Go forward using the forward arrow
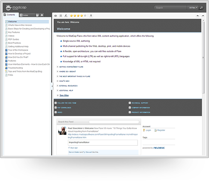This screenshot has height=181, width=209. tap(203, 16)
